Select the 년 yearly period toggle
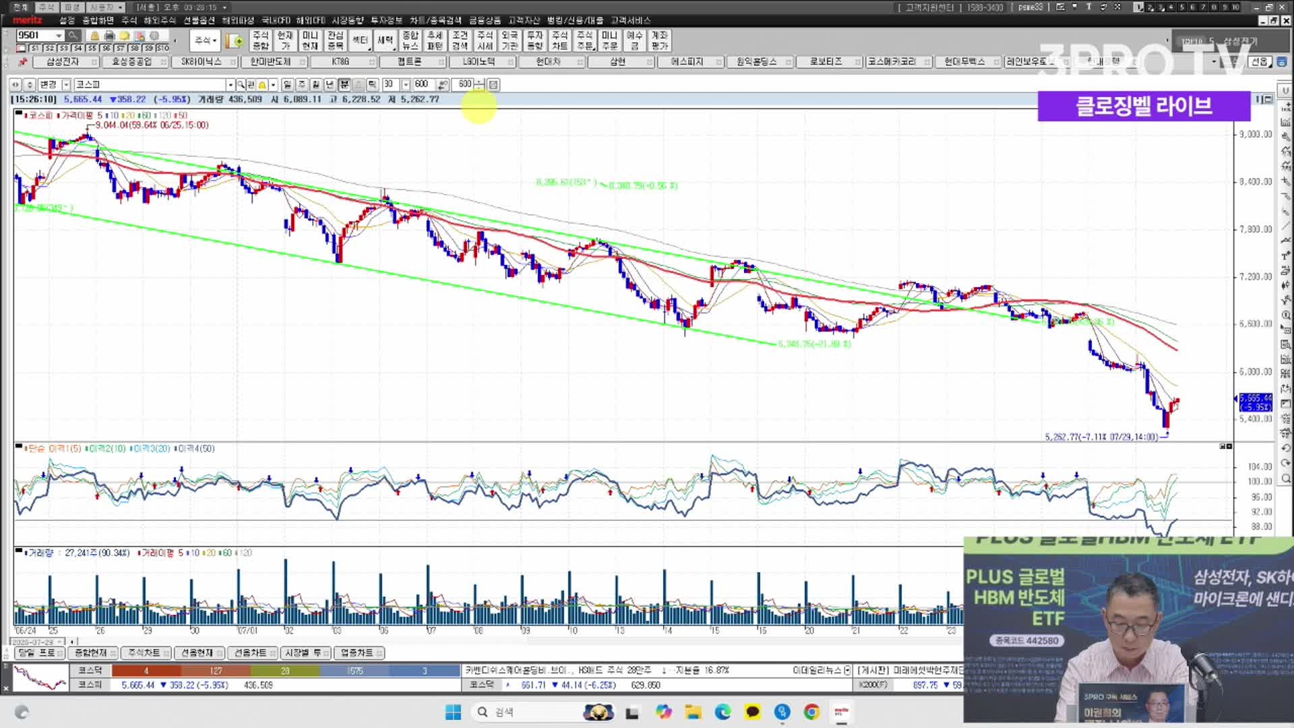1294x728 pixels. (x=330, y=84)
